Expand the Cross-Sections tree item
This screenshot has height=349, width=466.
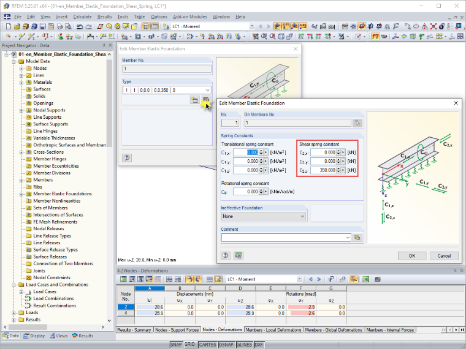(21, 152)
